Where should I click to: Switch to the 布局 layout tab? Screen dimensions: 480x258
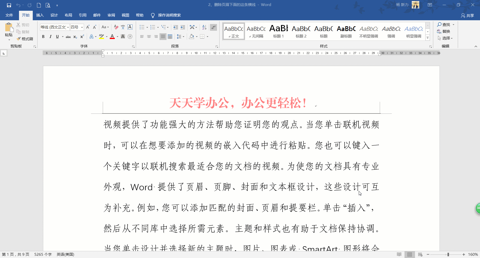[68, 15]
